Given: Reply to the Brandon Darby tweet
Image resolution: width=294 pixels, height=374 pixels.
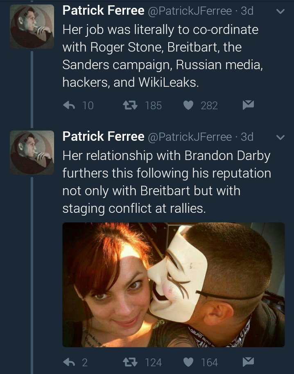Looking at the screenshot, I should coord(69,362).
